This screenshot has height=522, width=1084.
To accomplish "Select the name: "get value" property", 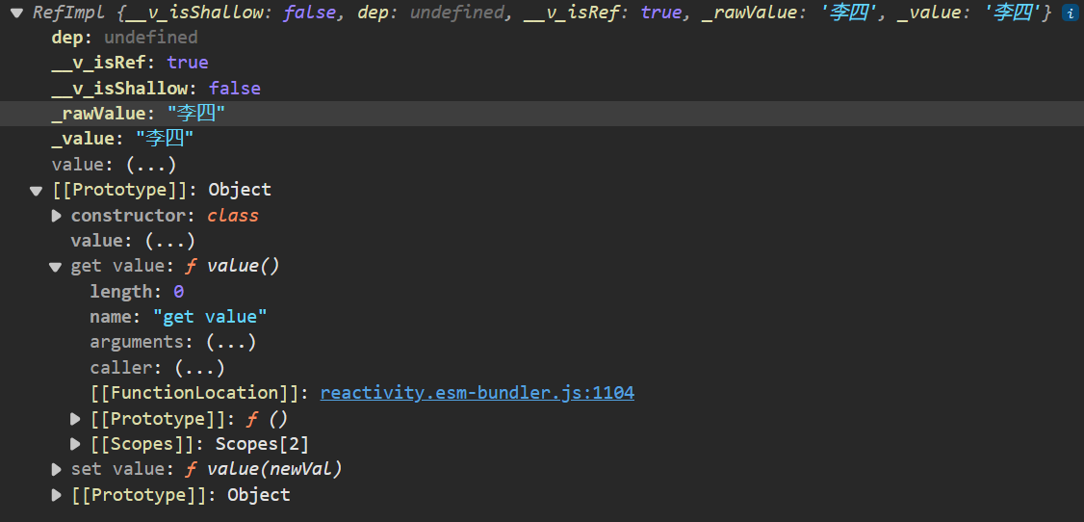I will [x=178, y=318].
